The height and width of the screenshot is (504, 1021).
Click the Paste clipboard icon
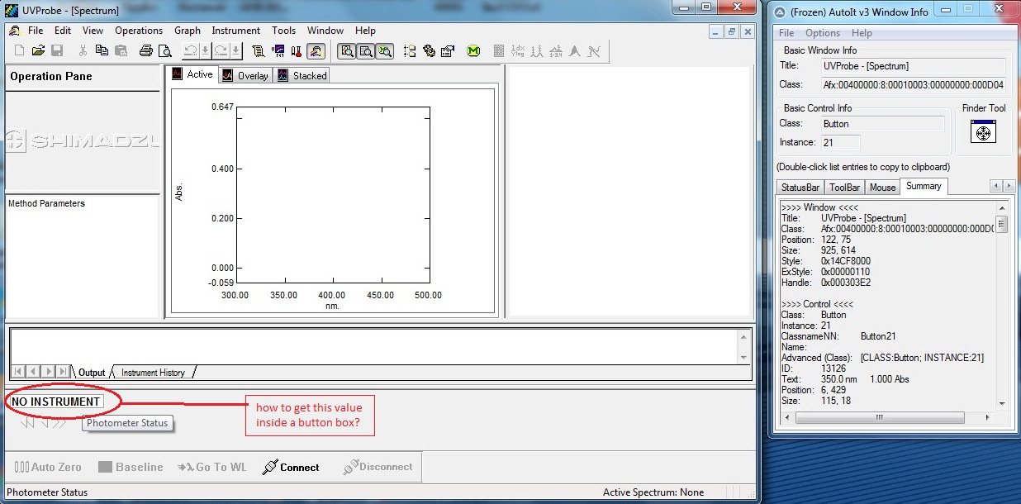121,51
